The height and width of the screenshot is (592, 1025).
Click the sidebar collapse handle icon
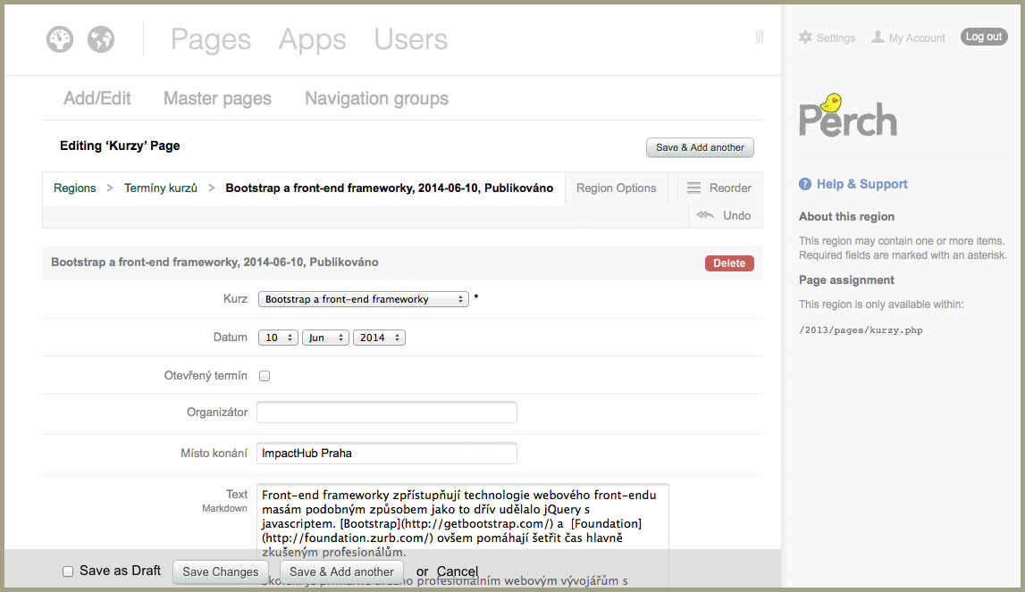pyautogui.click(x=759, y=38)
